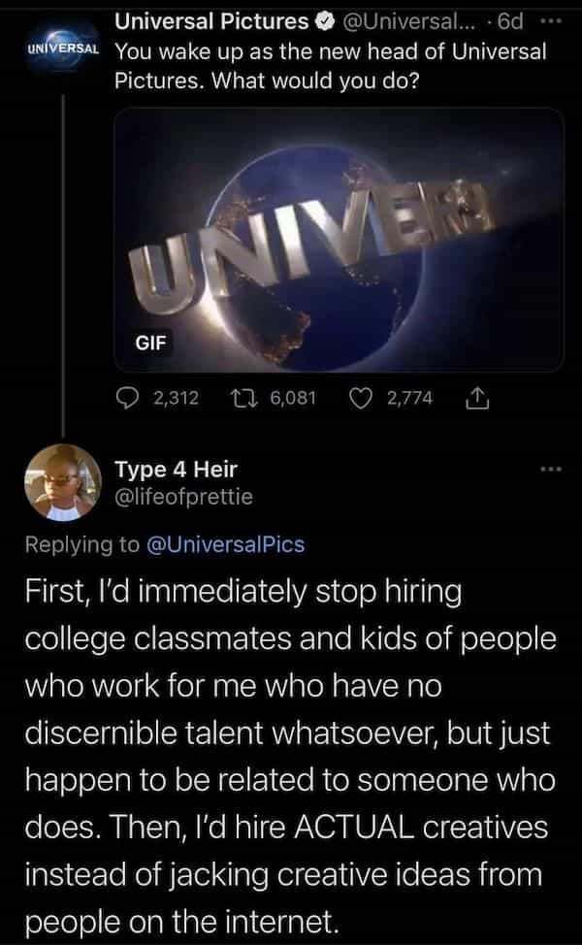
Task: Click the Type 4 Heir display name
Action: click(x=176, y=471)
